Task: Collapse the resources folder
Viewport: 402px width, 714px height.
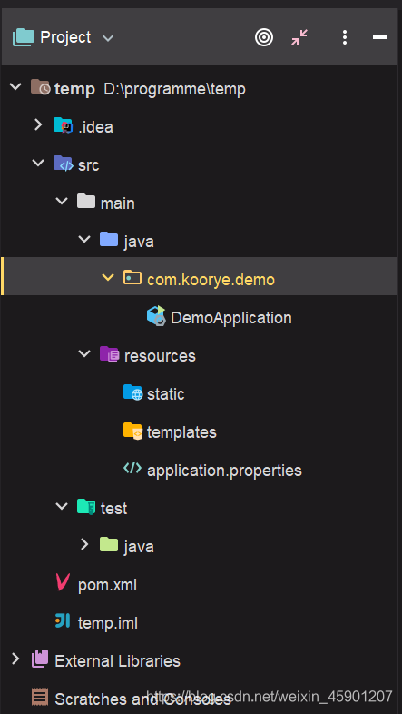Action: click(84, 352)
